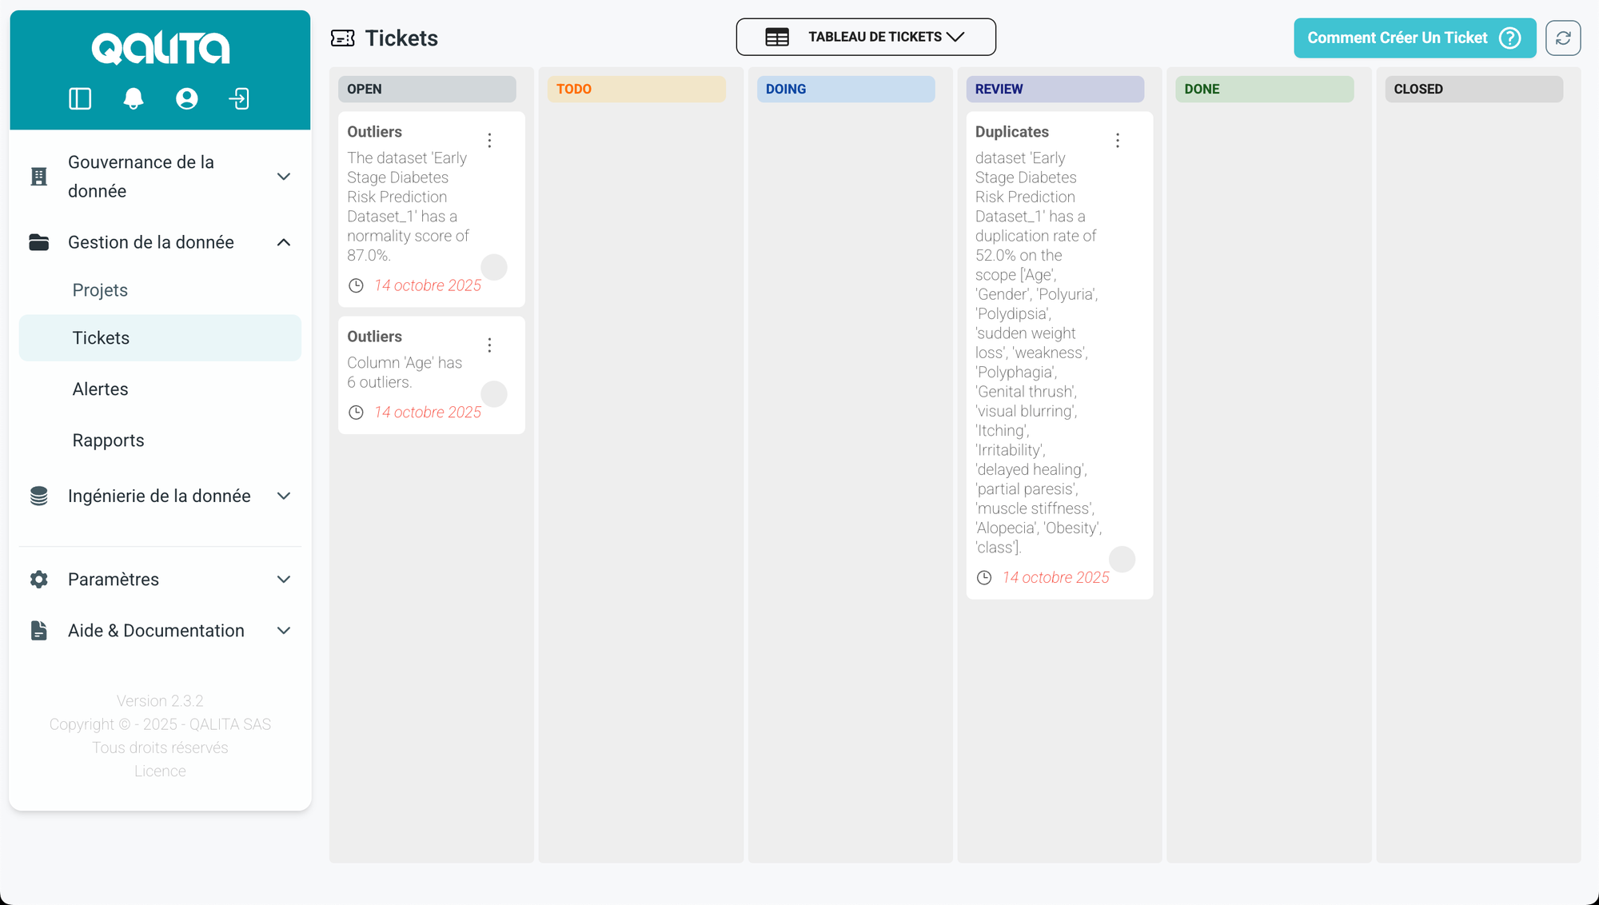Click assignee avatar on Duplicates ticket
Image resolution: width=1599 pixels, height=905 pixels.
tap(1122, 560)
